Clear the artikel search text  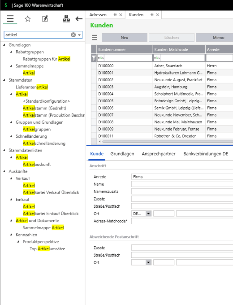(x=73, y=35)
